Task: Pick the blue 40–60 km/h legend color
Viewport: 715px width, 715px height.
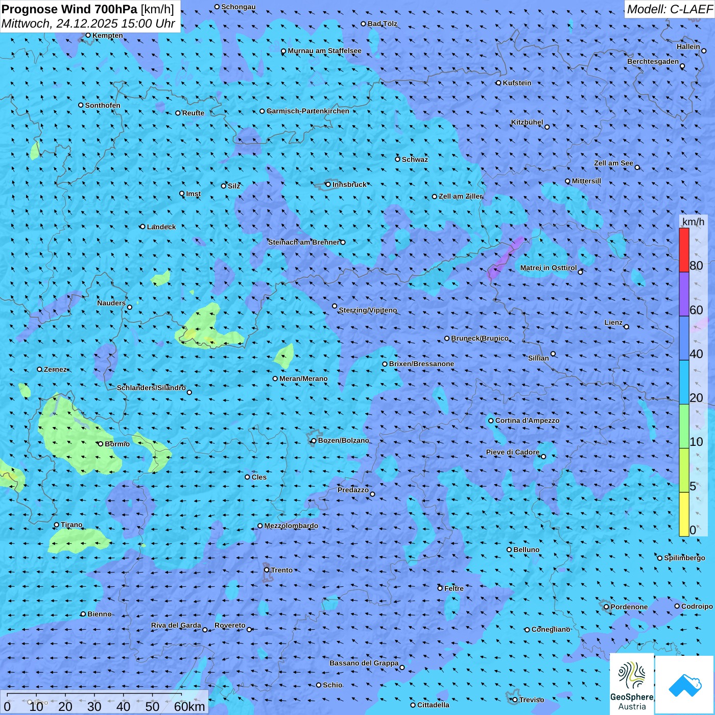Action: 684,339
